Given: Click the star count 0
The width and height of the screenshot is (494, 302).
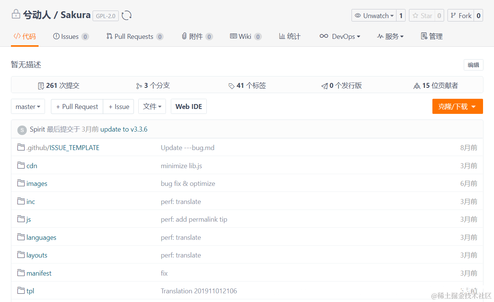Looking at the screenshot, I should [x=439, y=15].
